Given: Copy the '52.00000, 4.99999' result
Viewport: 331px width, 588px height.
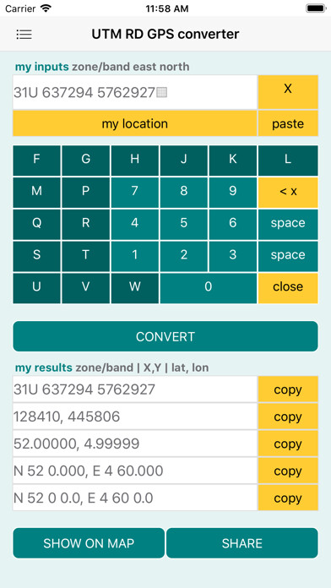Looking at the screenshot, I should [288, 444].
